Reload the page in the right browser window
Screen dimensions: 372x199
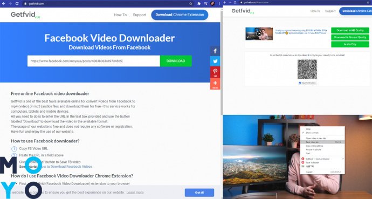pyautogui.click(x=235, y=2)
